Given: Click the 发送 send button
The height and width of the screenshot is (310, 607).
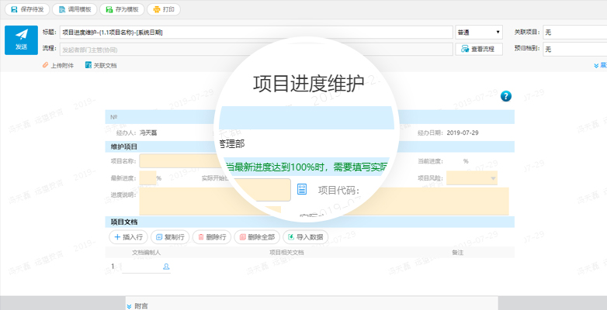Looking at the screenshot, I should pyautogui.click(x=21, y=40).
